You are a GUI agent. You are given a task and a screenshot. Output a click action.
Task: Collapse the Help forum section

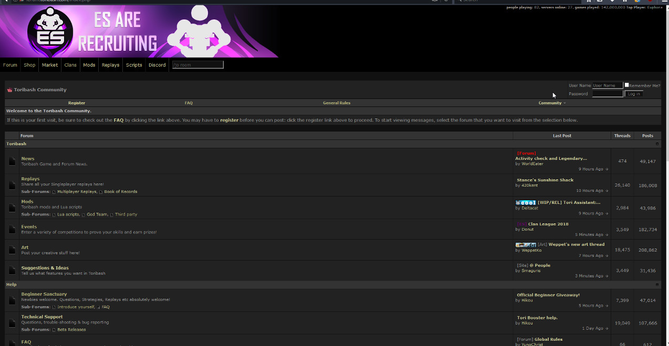click(x=657, y=284)
